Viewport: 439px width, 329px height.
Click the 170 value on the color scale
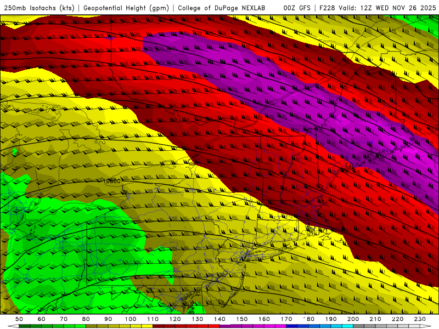tap(286, 319)
